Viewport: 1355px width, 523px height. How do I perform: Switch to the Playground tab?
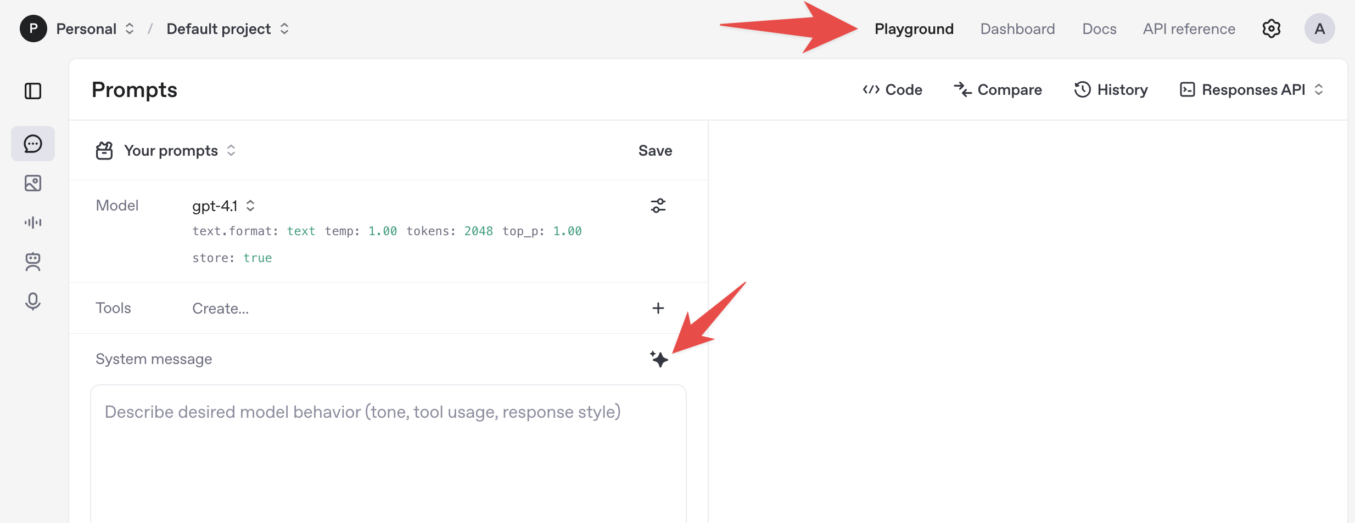914,29
